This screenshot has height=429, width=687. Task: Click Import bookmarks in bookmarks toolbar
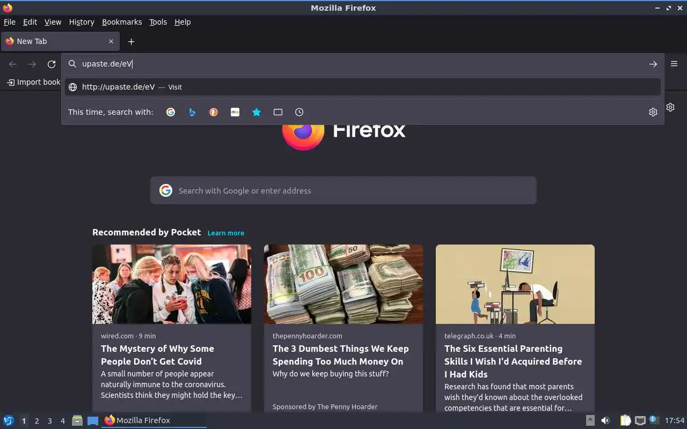(x=33, y=82)
